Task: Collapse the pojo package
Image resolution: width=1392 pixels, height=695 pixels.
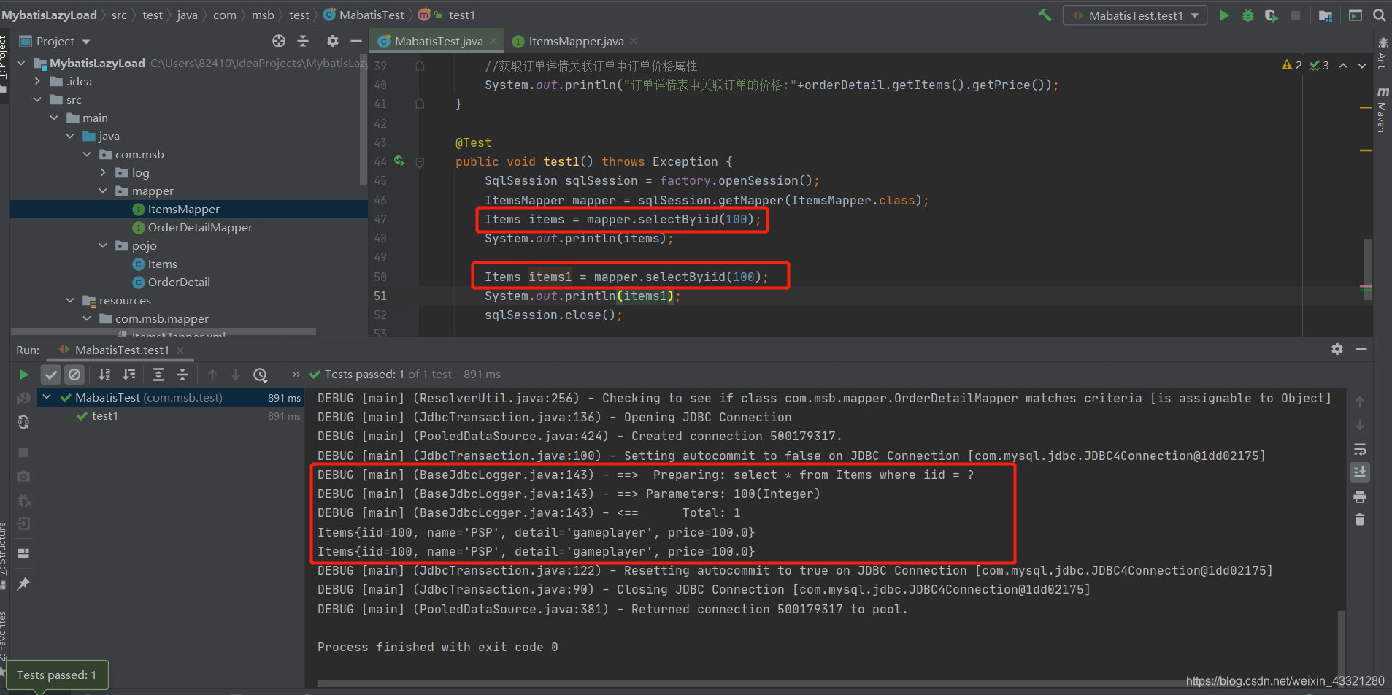Action: [103, 246]
